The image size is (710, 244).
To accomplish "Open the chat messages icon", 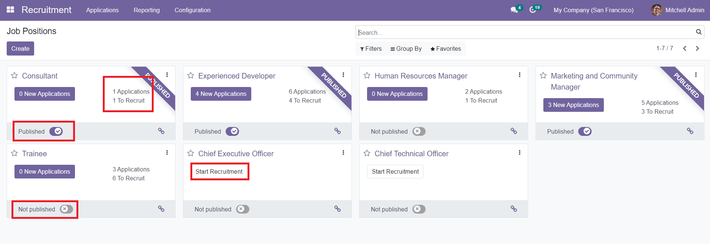I will coord(514,10).
